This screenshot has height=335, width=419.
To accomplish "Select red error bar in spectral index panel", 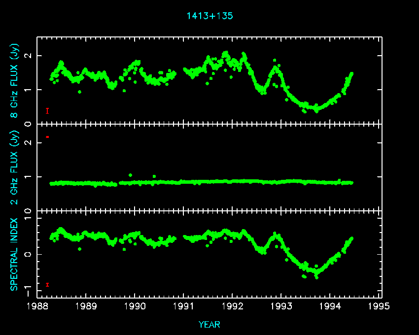I will click(x=47, y=284).
